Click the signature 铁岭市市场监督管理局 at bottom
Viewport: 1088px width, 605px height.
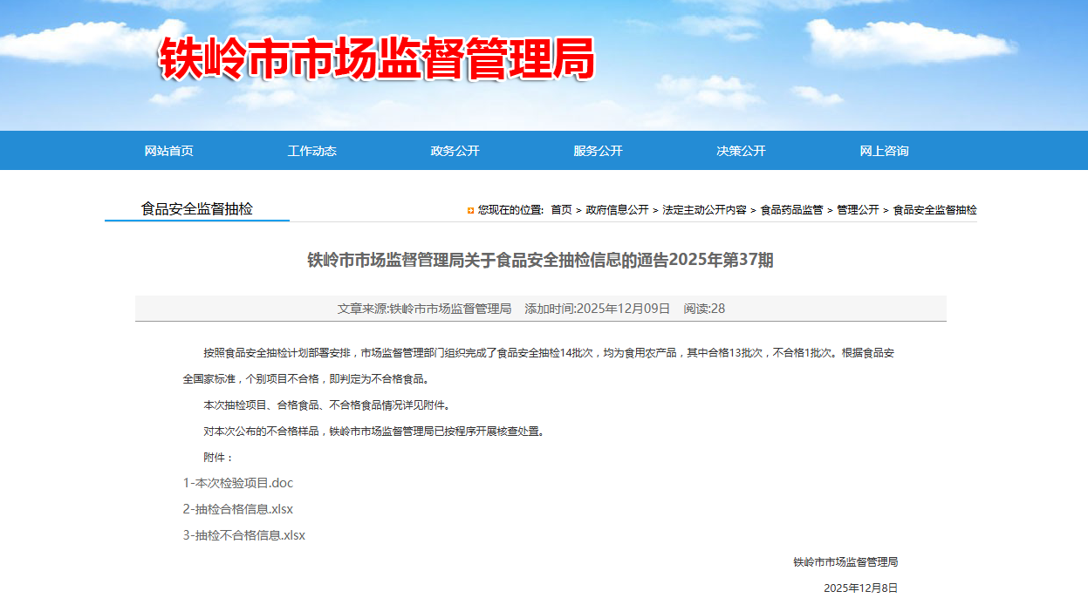tap(845, 562)
